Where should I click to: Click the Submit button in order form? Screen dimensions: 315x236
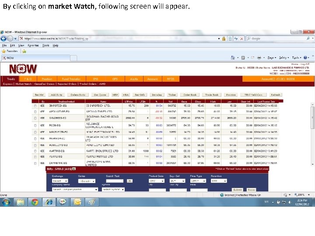[x=238, y=190]
